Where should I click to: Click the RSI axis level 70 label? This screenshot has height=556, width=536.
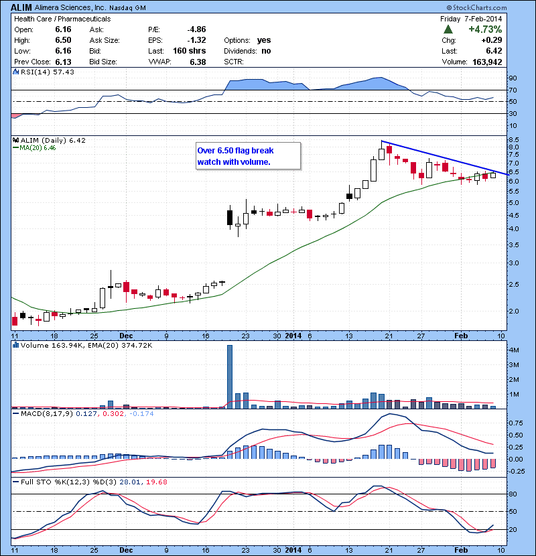tap(513, 90)
